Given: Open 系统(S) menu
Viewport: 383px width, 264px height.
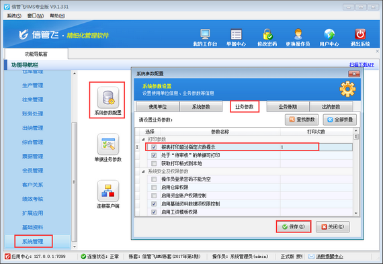Looking at the screenshot, I should 14,16.
